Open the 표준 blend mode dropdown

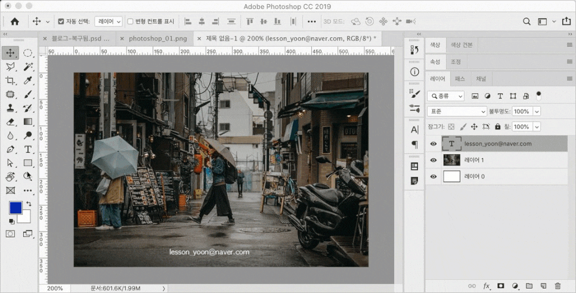457,112
